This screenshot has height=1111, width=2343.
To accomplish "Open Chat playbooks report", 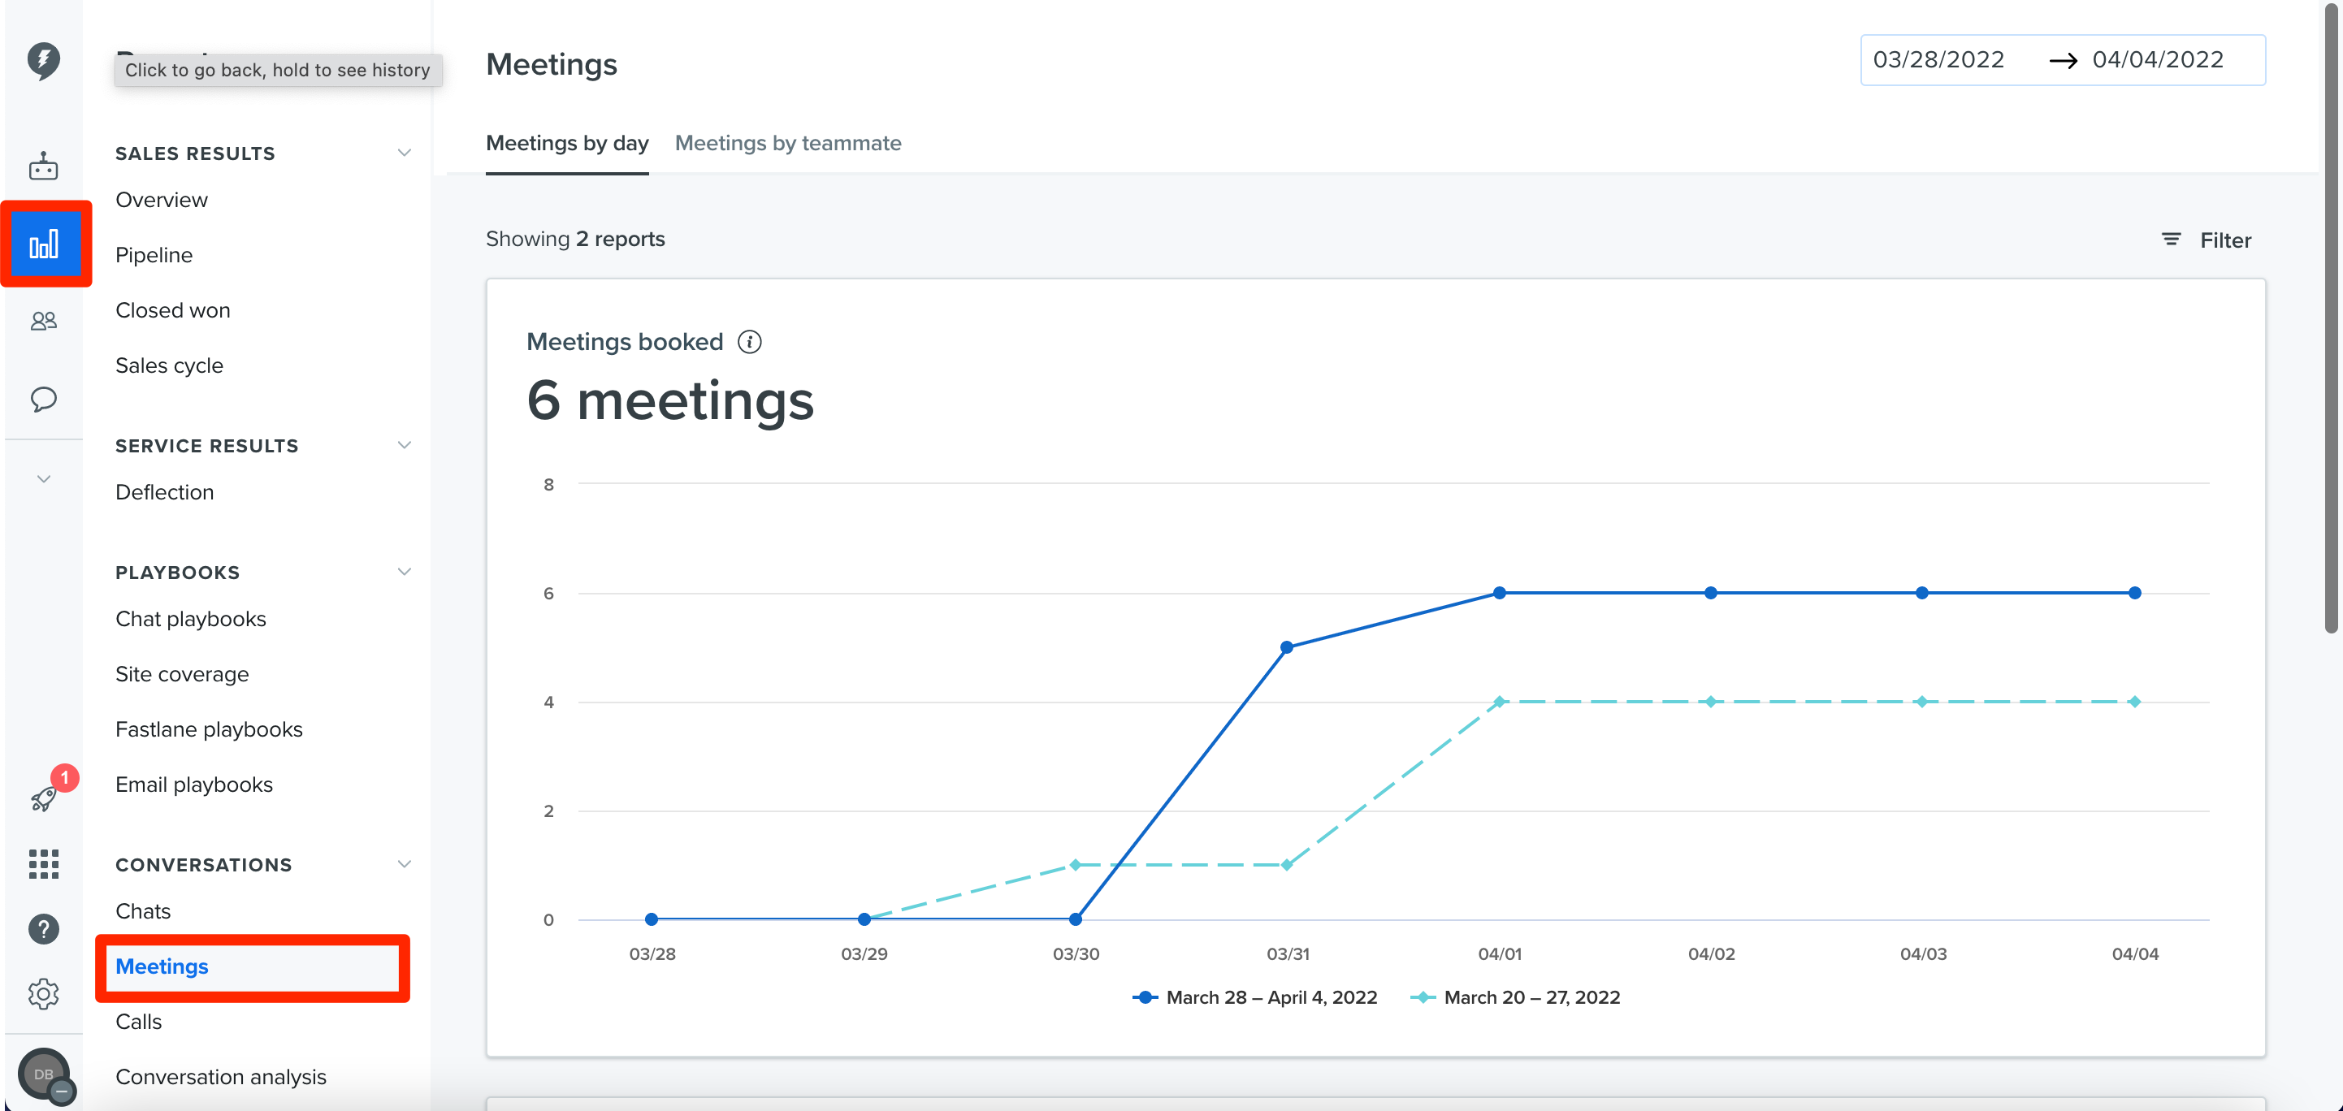I will [191, 618].
